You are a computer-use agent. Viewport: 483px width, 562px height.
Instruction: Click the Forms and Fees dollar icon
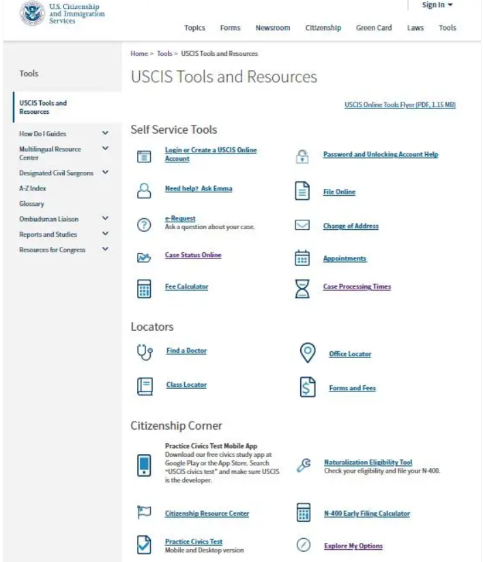pyautogui.click(x=308, y=387)
